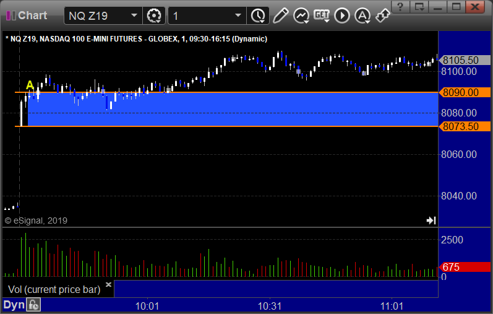Close the Vol study pane
The width and height of the screenshot is (493, 314).
coord(108,284)
